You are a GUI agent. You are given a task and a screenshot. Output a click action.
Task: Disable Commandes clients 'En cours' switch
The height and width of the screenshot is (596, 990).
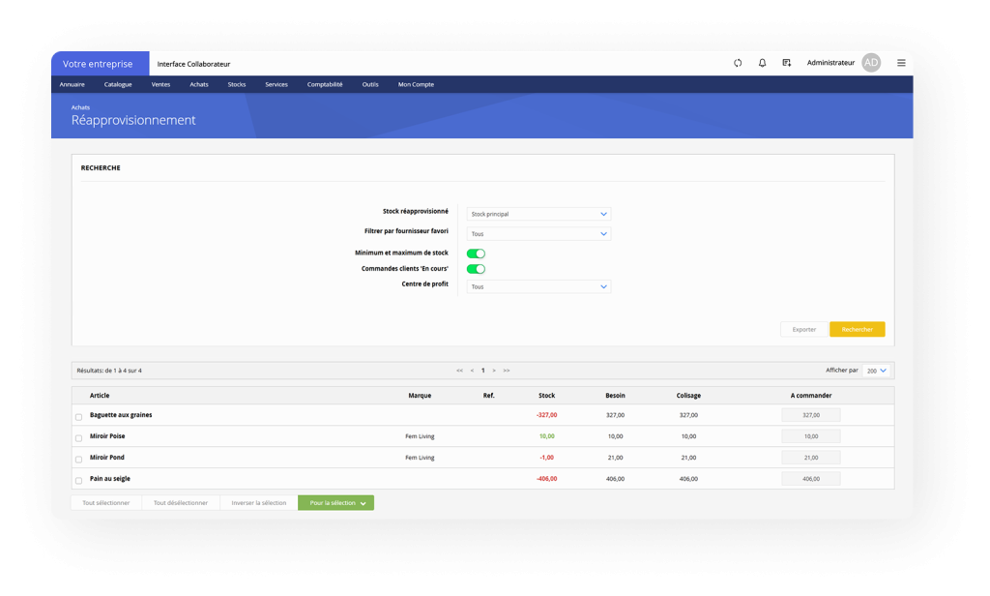476,269
